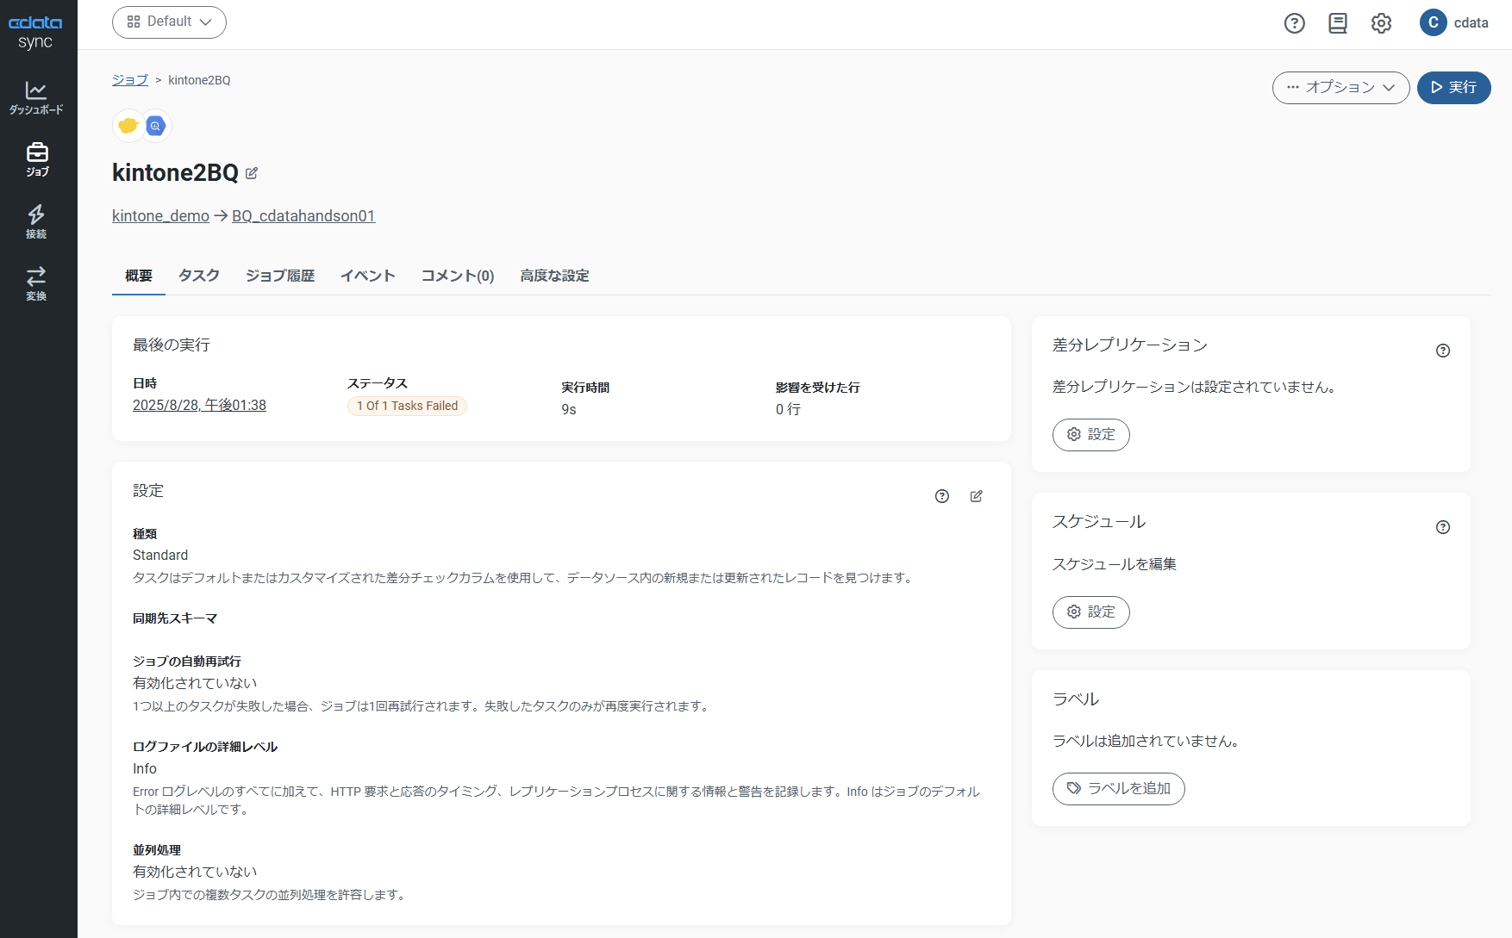The width and height of the screenshot is (1512, 938).
Task: Go to ジョブ in the sidebar
Action: point(37,159)
